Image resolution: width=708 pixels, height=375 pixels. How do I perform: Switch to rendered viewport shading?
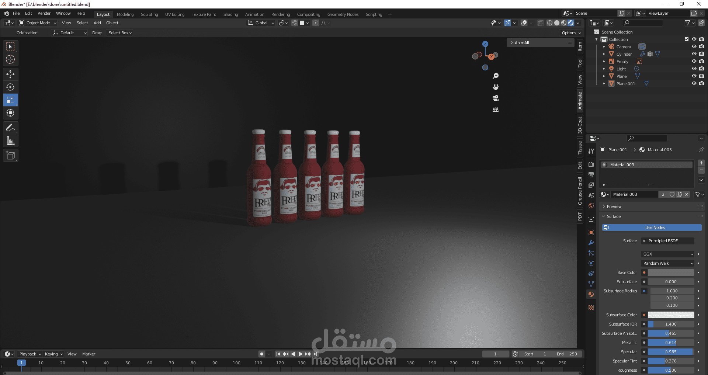(x=571, y=23)
